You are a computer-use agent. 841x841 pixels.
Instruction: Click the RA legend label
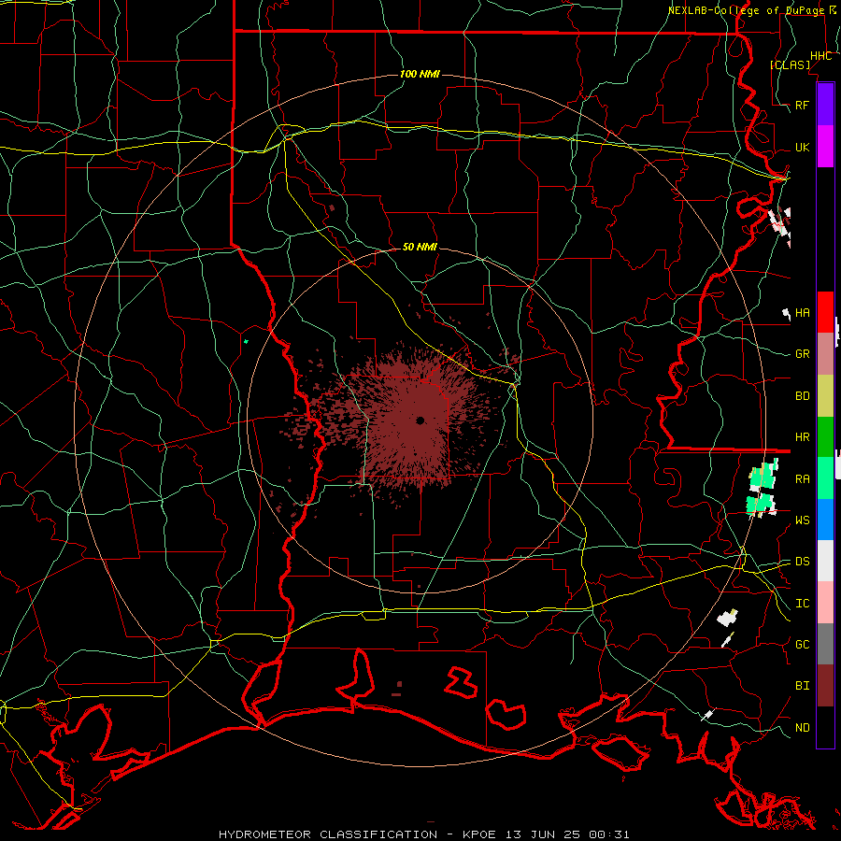pyautogui.click(x=802, y=479)
